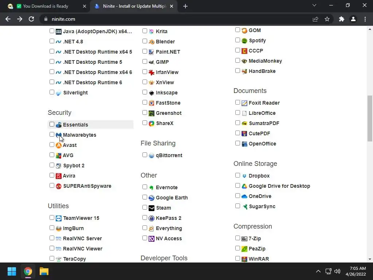The width and height of the screenshot is (373, 280).
Task: Select the Greenshot checkbox
Action: (x=145, y=112)
